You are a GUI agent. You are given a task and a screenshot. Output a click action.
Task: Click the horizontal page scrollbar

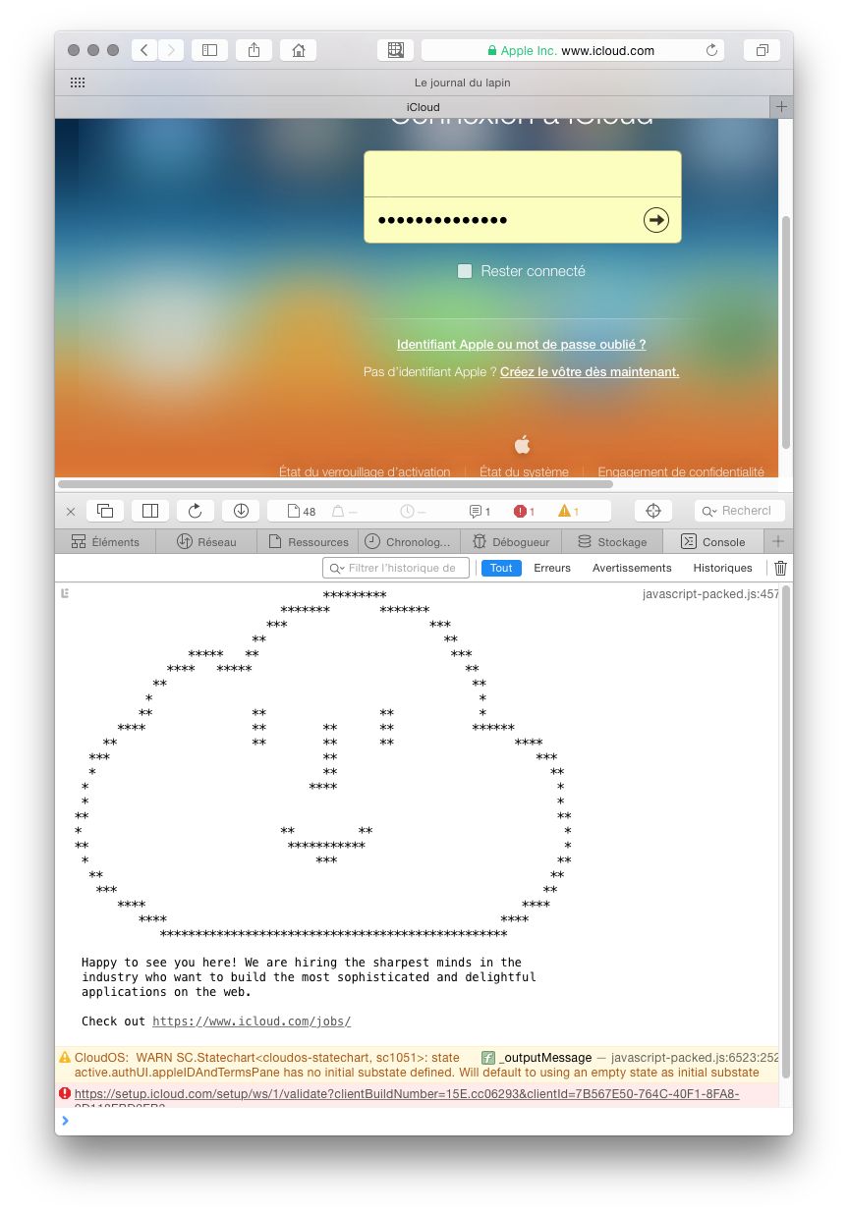coord(335,484)
